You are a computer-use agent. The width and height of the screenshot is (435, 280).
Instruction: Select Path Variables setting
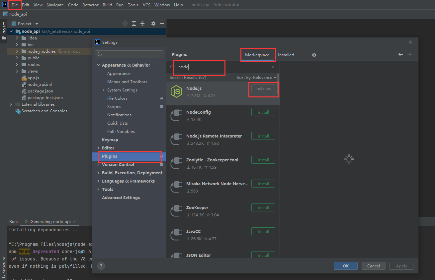click(x=121, y=132)
